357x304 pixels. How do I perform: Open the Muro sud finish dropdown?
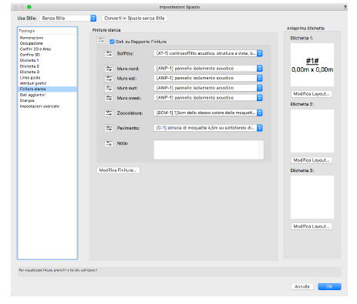(208, 88)
